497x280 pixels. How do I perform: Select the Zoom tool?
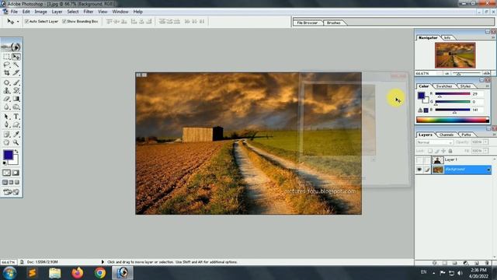click(x=16, y=142)
